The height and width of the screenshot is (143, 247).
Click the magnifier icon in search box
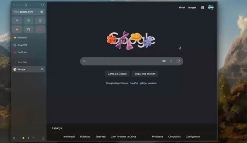tap(84, 61)
